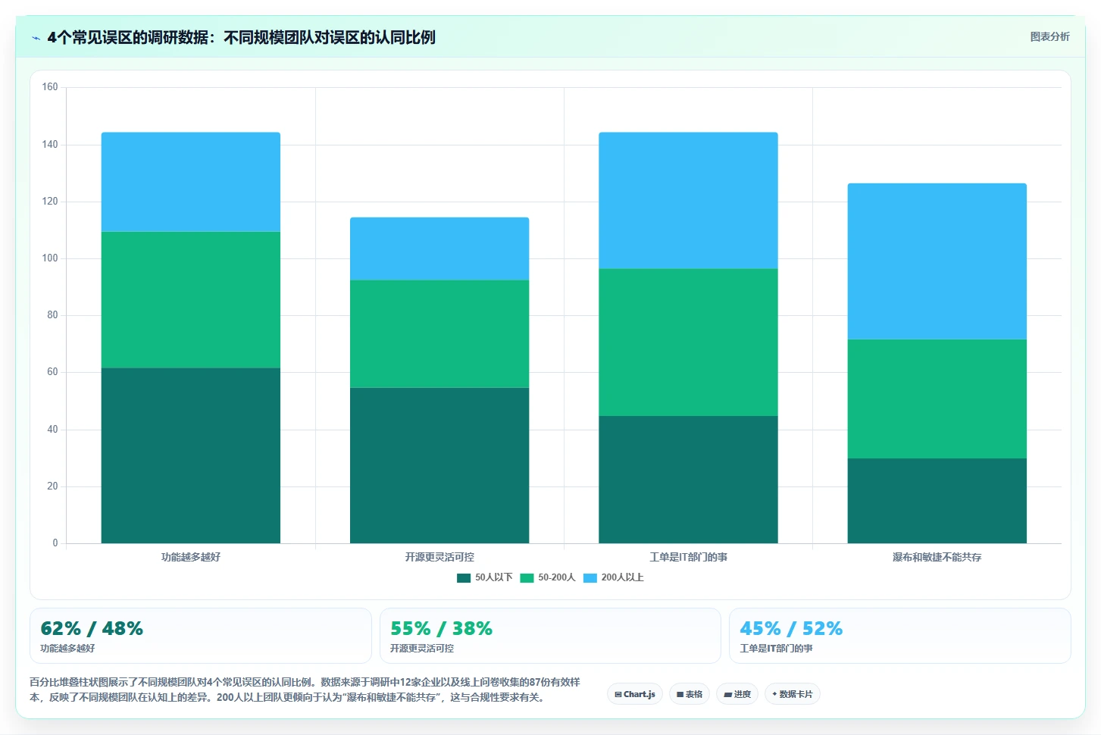Click the lightning icon beside the chart title
The height and width of the screenshot is (735, 1101).
click(x=36, y=38)
